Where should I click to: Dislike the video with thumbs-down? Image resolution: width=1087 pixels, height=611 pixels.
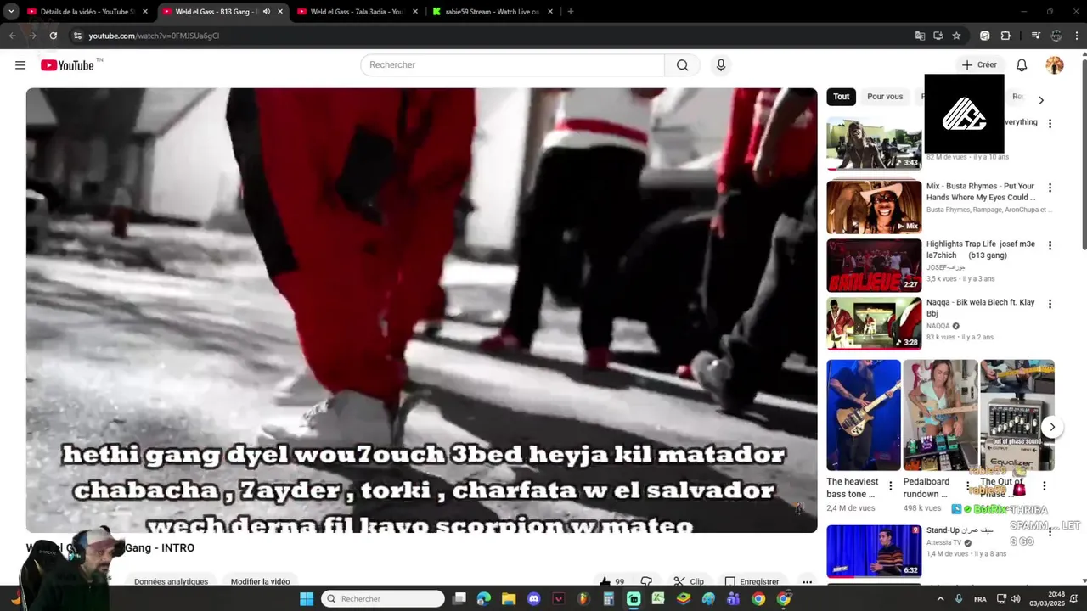[647, 581]
